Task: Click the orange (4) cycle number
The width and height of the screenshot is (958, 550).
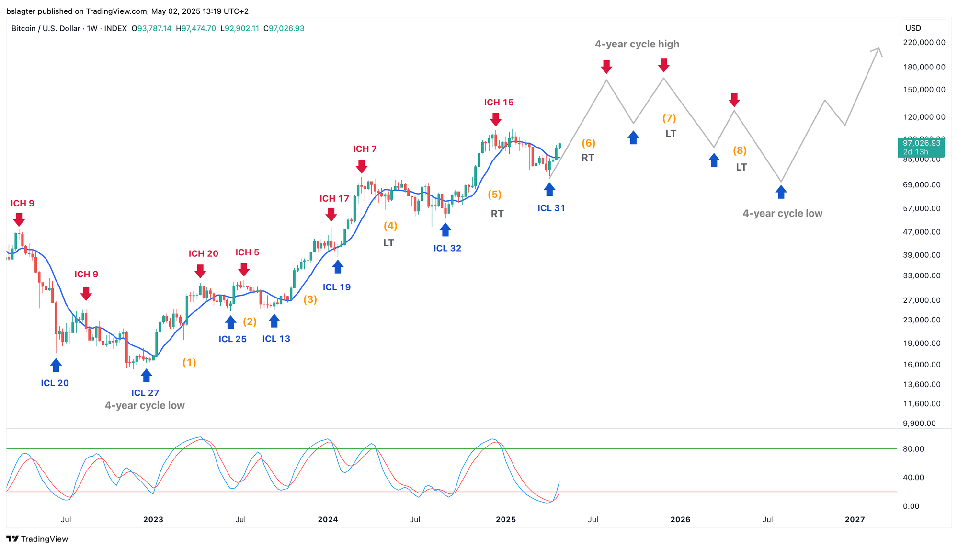Action: coord(390,226)
